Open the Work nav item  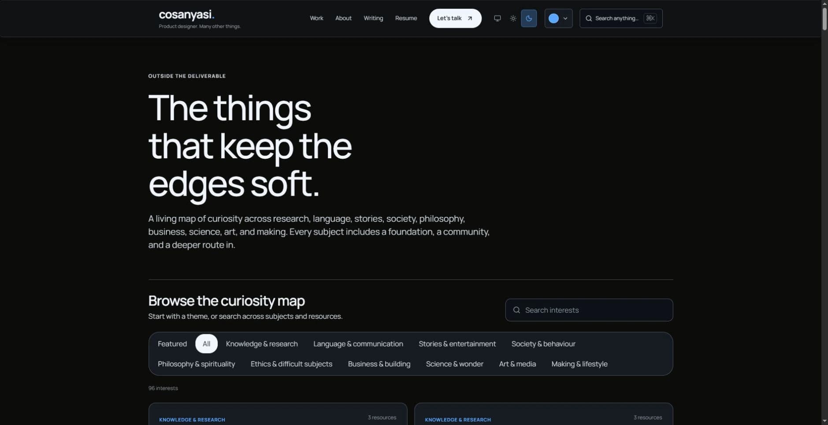[x=316, y=18]
